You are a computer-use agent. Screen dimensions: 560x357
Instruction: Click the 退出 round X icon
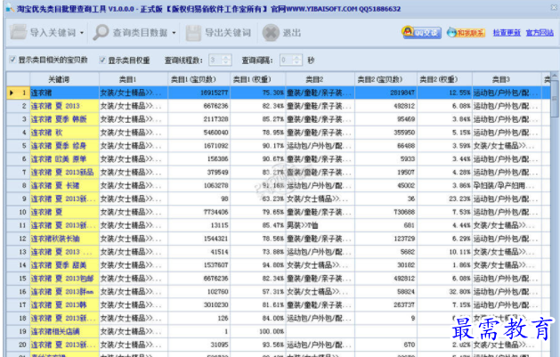pyautogui.click(x=271, y=33)
